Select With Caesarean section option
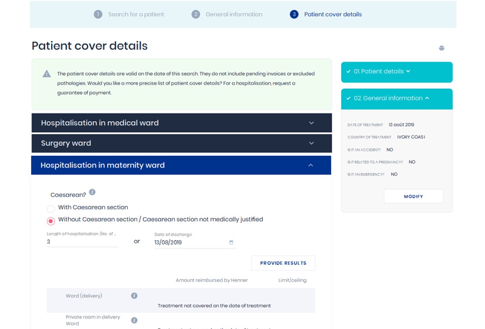485x329 pixels. 51,209
